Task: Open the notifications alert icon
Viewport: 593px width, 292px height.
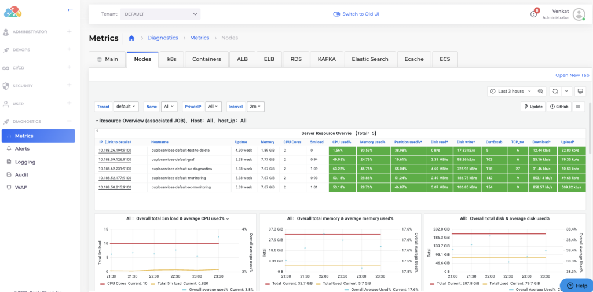Action: coord(533,14)
